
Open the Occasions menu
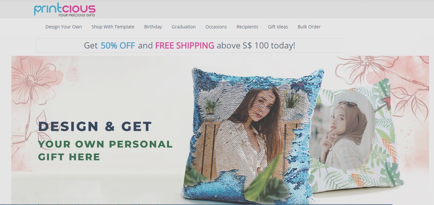(216, 27)
